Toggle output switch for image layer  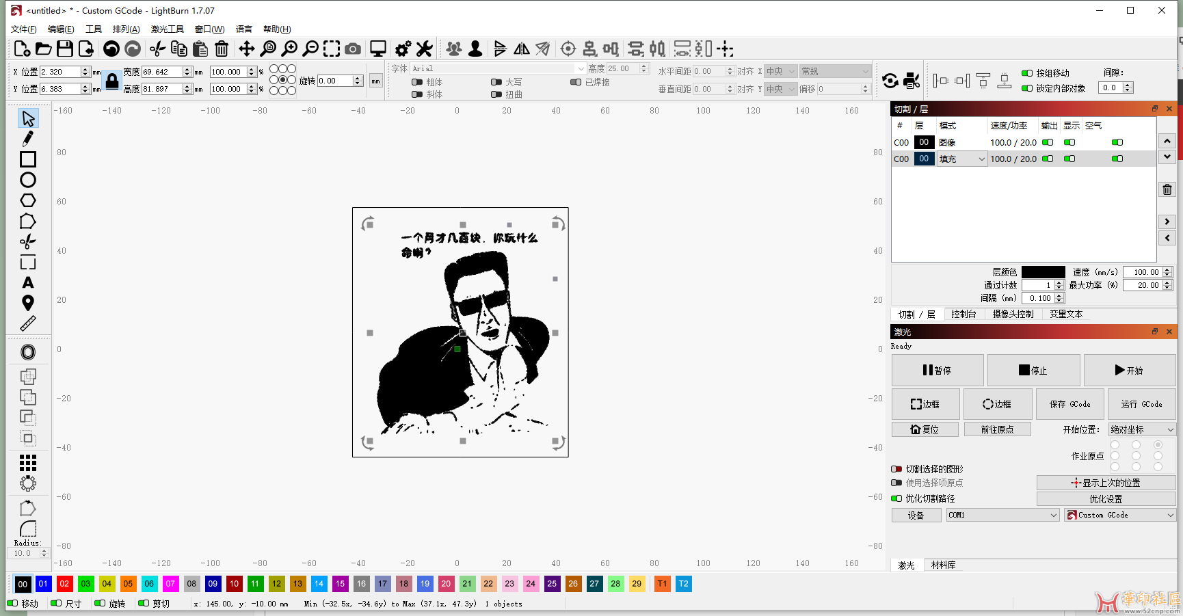tap(1048, 142)
